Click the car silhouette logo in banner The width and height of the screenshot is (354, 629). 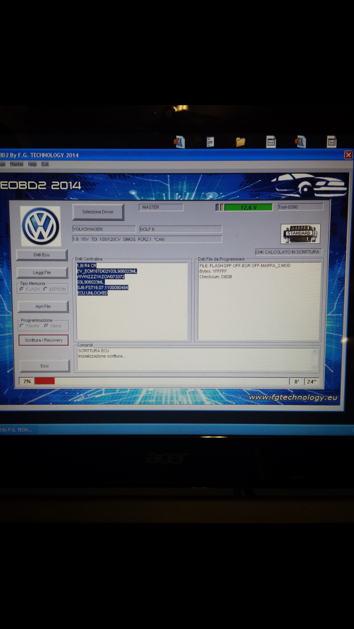[x=310, y=186]
